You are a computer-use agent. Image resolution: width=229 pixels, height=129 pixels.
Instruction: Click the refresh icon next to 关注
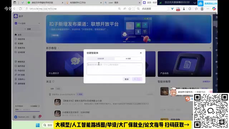click(x=53, y=81)
